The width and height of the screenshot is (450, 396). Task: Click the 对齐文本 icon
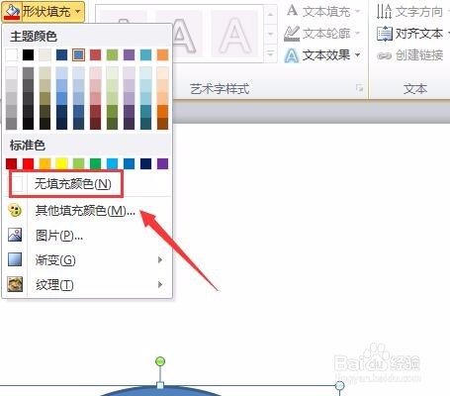click(x=384, y=34)
